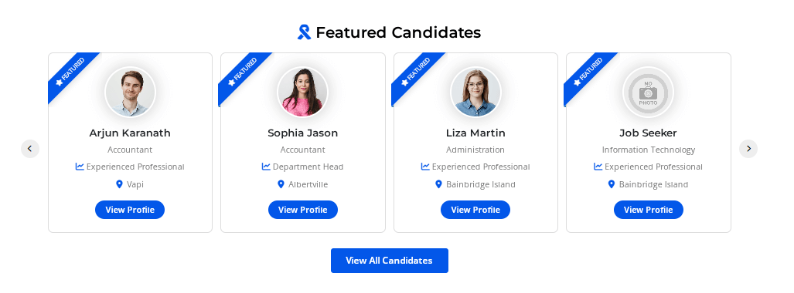The image size is (794, 293).
Task: Select the Liza Martin name link
Action: (x=475, y=133)
